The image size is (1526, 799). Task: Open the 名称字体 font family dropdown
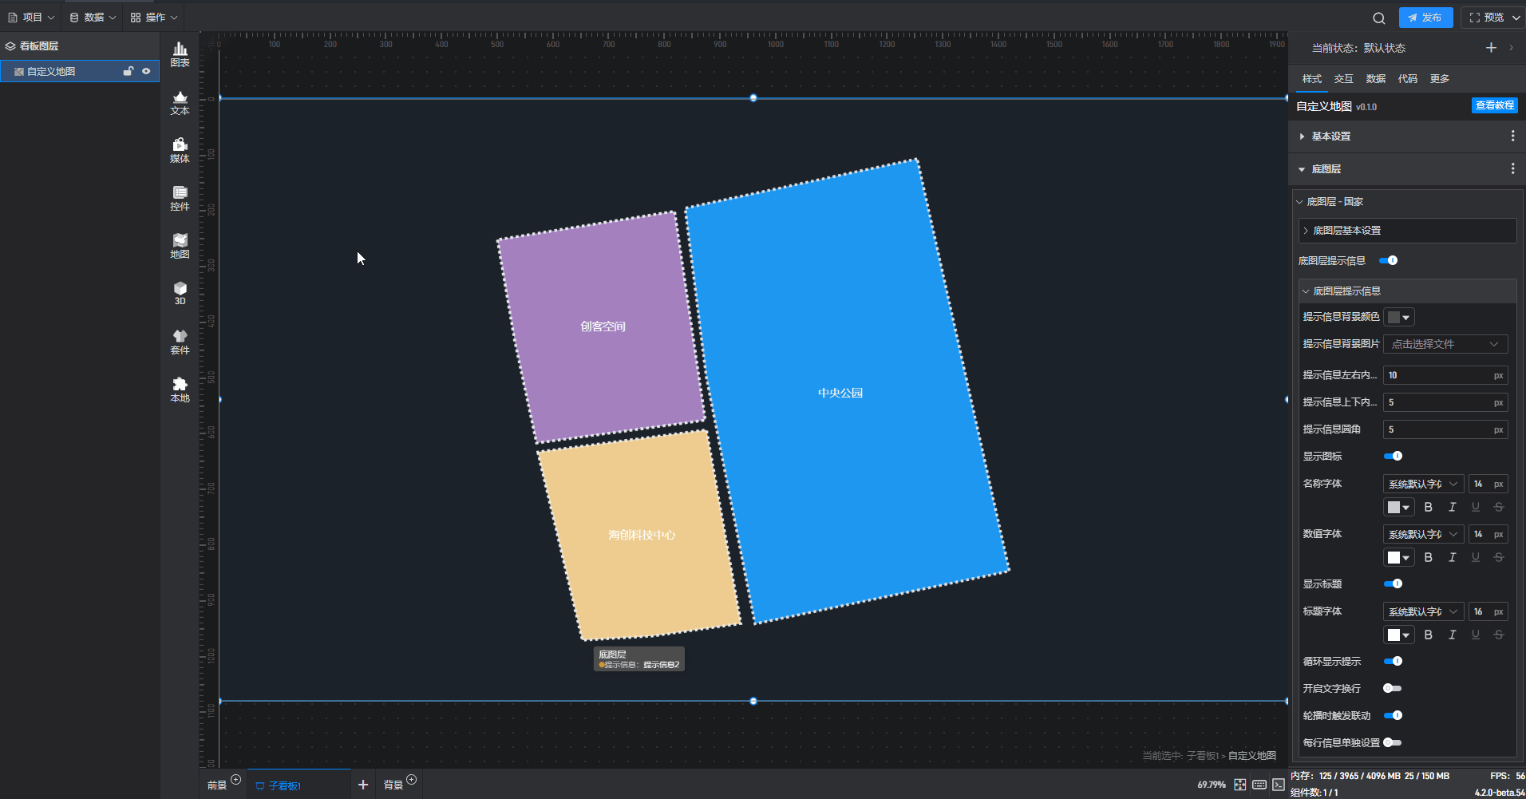click(x=1423, y=484)
